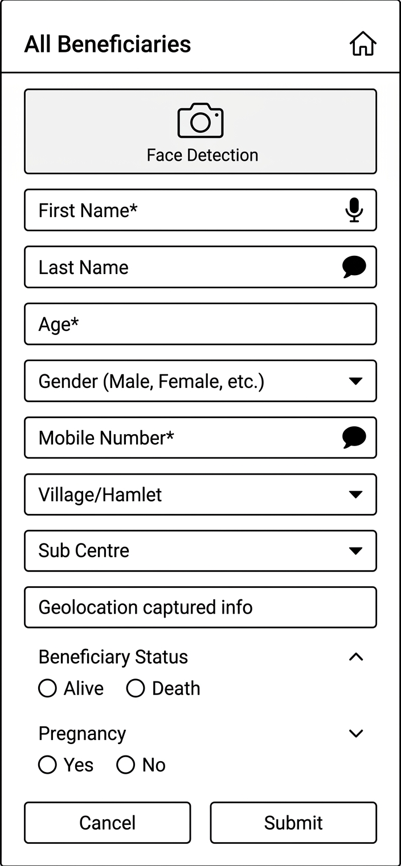Click the Geolocation captured info field
The image size is (401, 866).
point(200,607)
